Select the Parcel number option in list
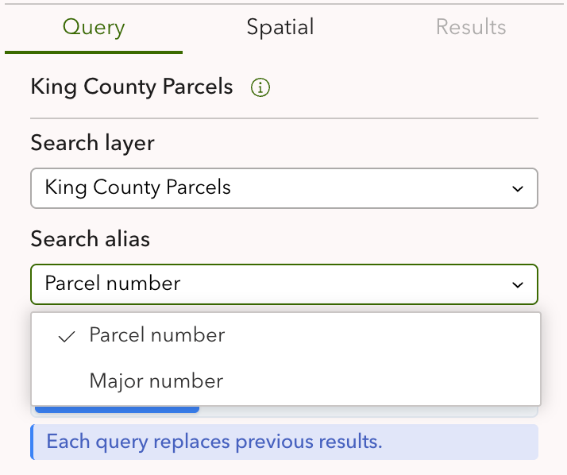Screen dimensions: 567x475 [157, 335]
